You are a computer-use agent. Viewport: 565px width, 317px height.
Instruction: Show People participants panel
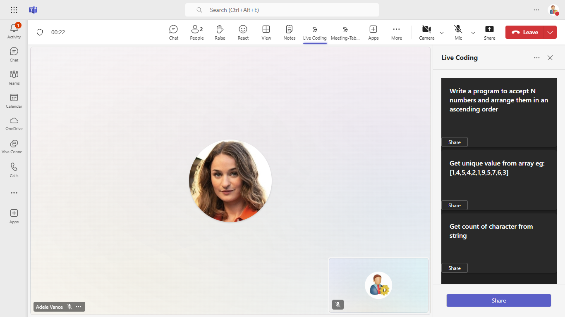[197, 32]
